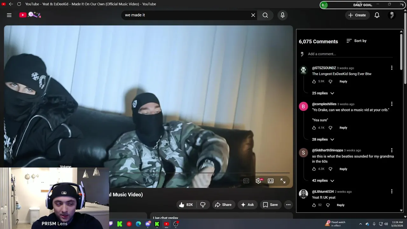Open the three-dot more actions menu under video
This screenshot has height=229, width=407.
coord(288,205)
